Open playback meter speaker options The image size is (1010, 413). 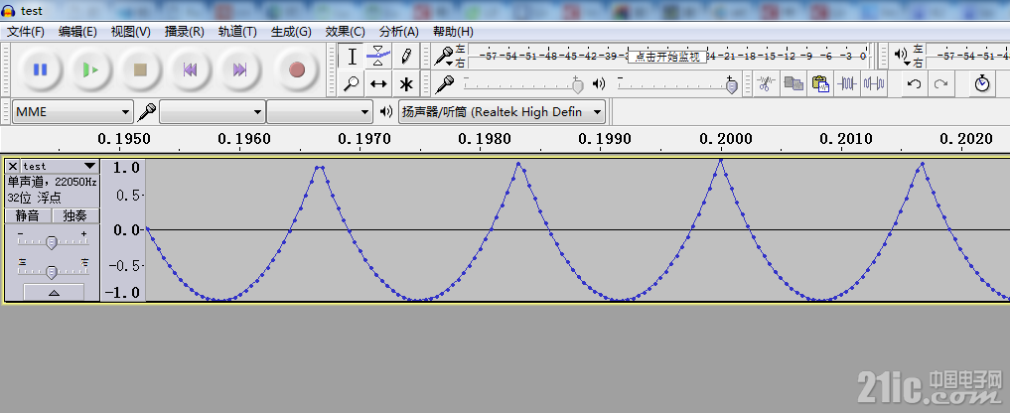(902, 57)
